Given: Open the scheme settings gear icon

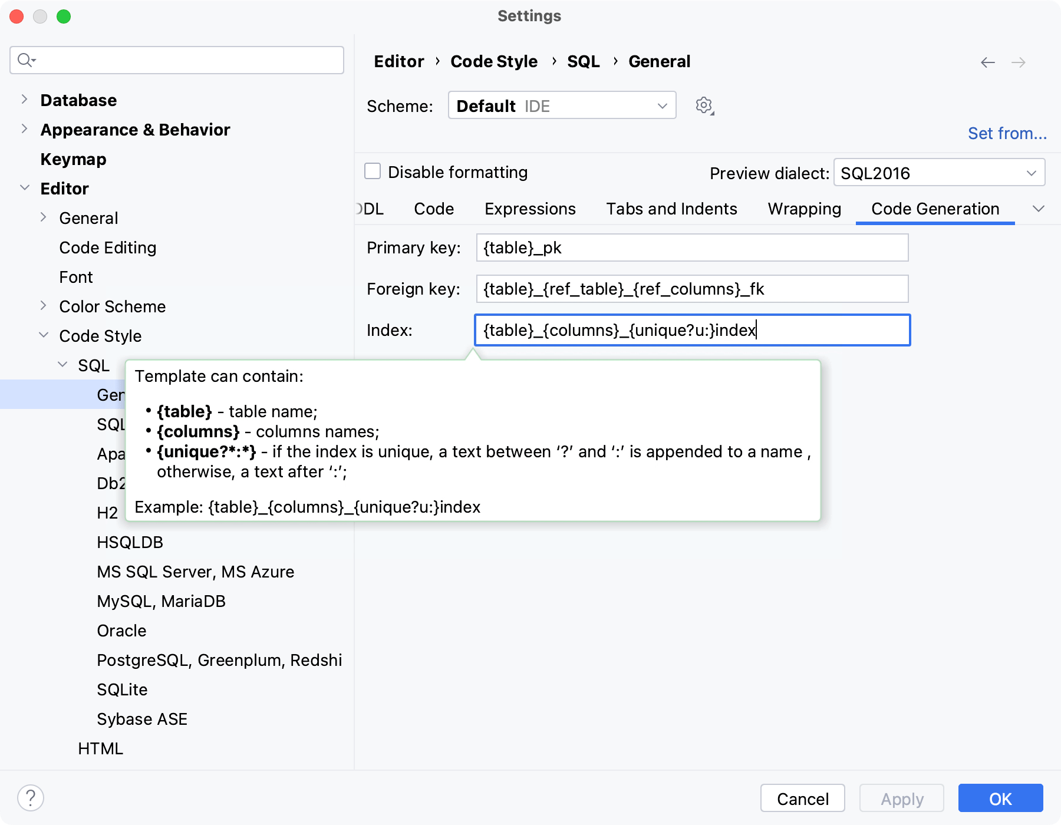Looking at the screenshot, I should pos(703,105).
